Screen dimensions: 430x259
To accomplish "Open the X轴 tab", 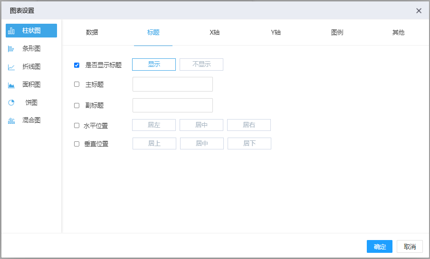I will 215,33.
